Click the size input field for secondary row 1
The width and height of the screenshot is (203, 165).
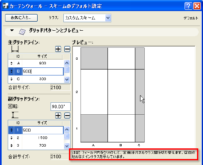pyautogui.click(x=43, y=130)
